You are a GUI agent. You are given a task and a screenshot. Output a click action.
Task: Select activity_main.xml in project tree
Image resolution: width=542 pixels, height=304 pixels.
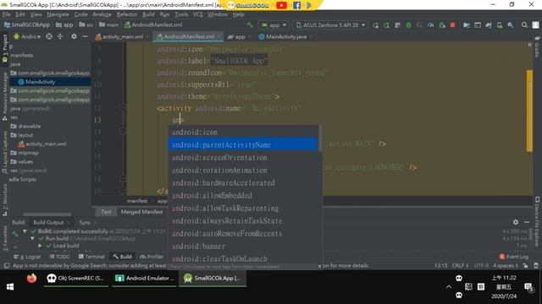[x=41, y=144]
